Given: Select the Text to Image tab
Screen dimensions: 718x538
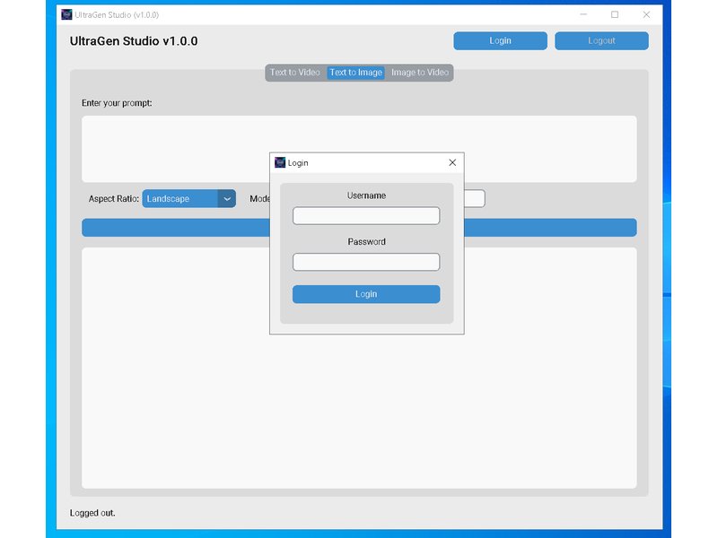Looking at the screenshot, I should (356, 73).
